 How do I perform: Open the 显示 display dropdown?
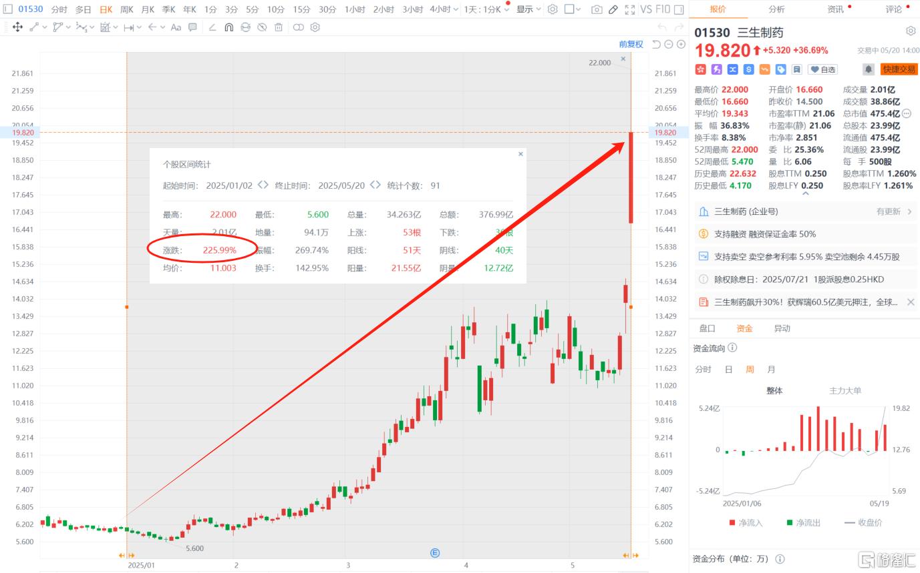coord(528,9)
